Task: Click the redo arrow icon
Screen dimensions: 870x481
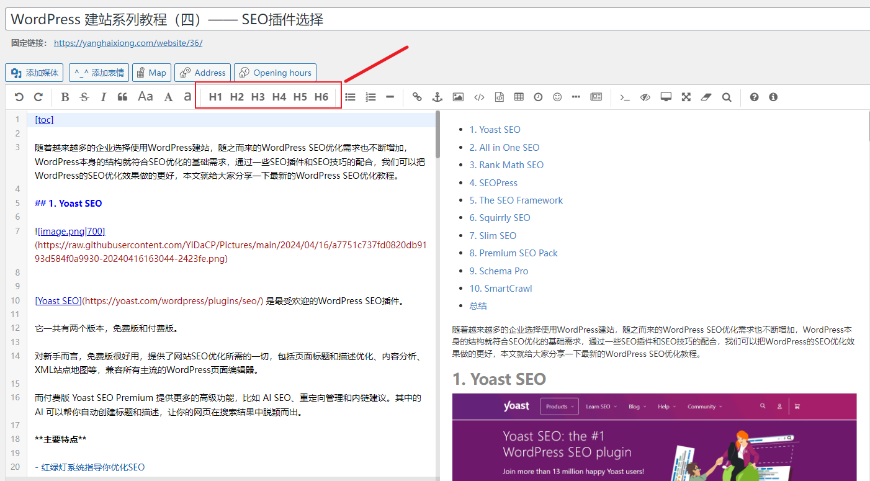Action: 38,97
